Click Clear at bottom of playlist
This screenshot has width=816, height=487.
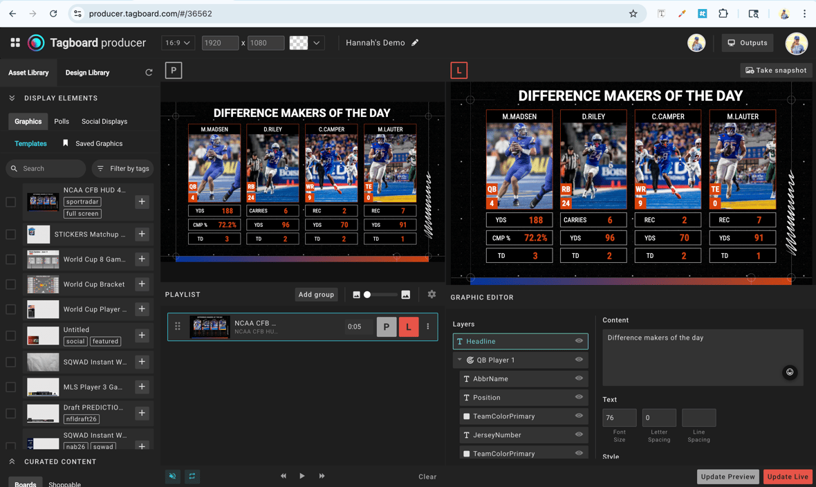tap(427, 477)
